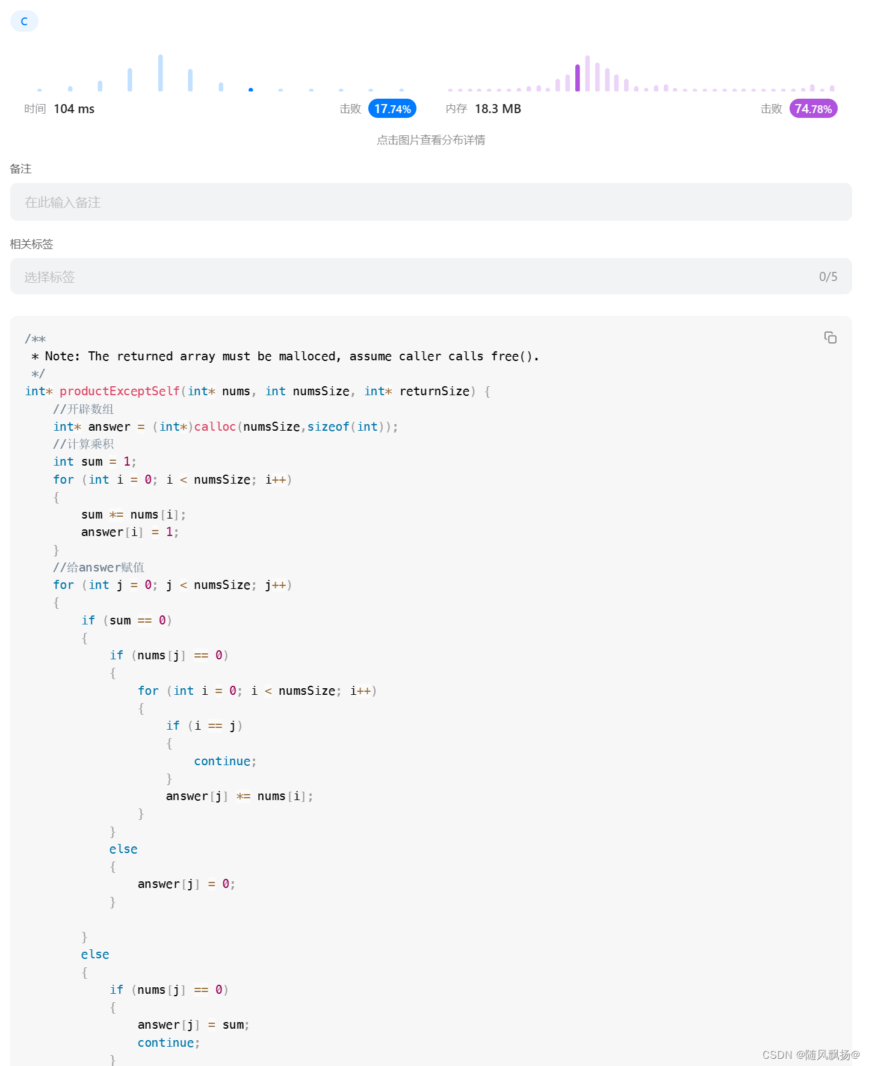Open the memory distribution bar chart
Viewport: 869px width, 1066px height.
click(x=641, y=73)
